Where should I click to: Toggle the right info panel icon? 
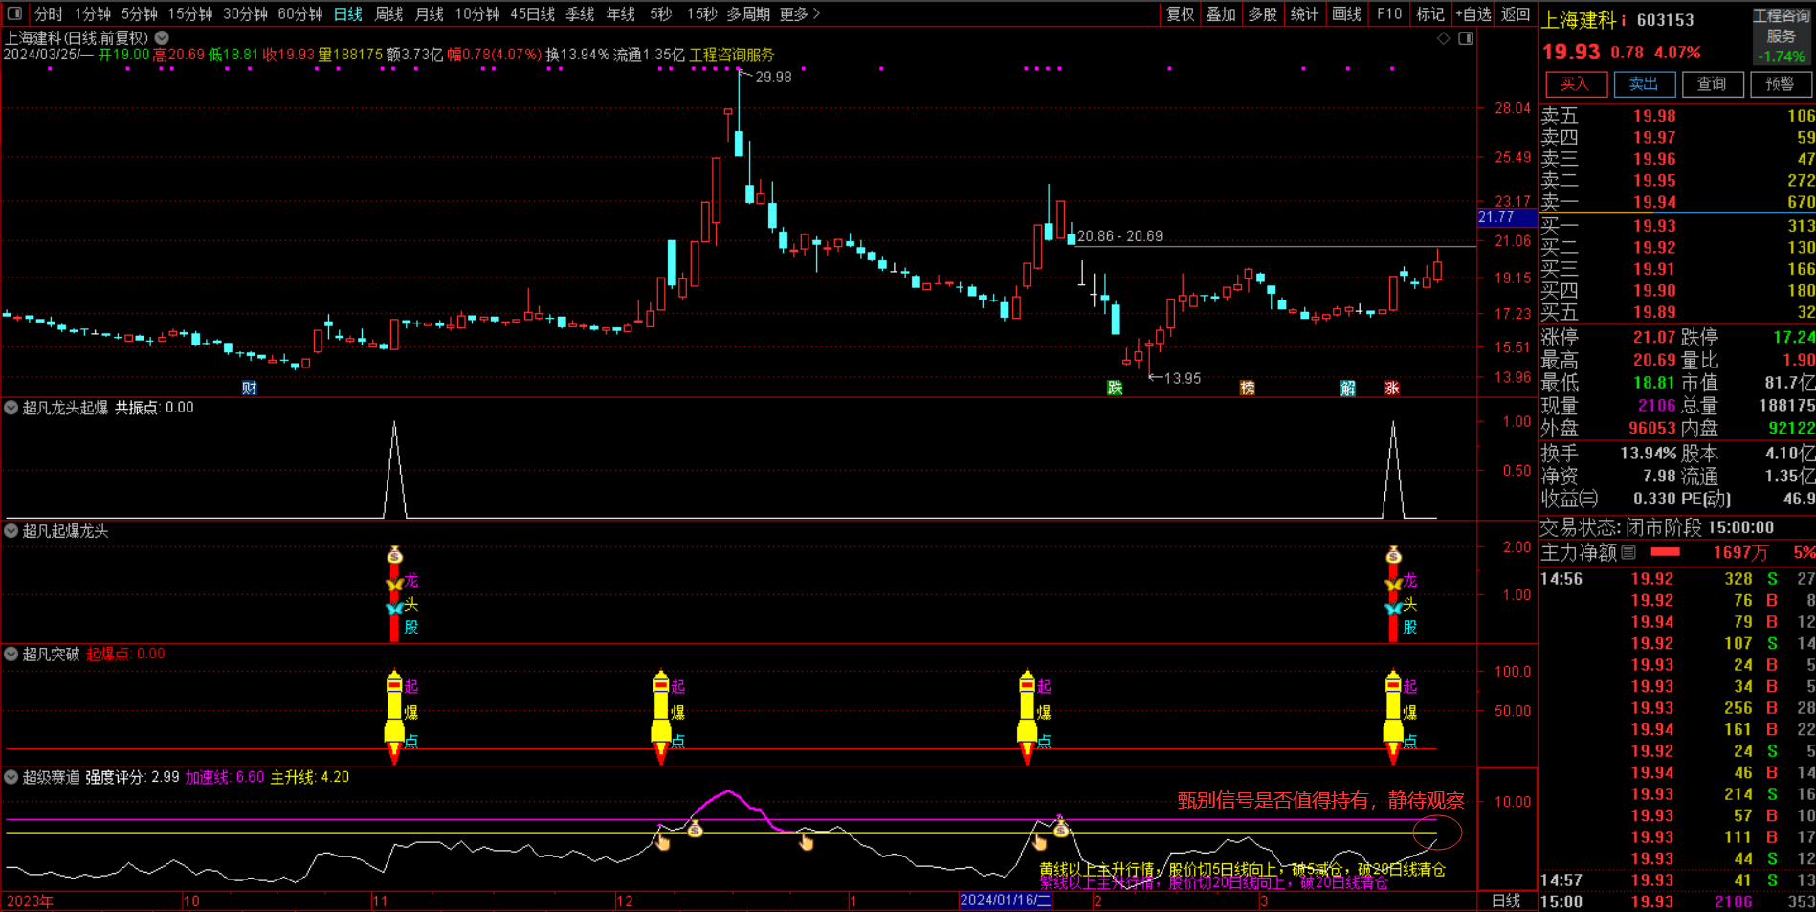[1466, 38]
